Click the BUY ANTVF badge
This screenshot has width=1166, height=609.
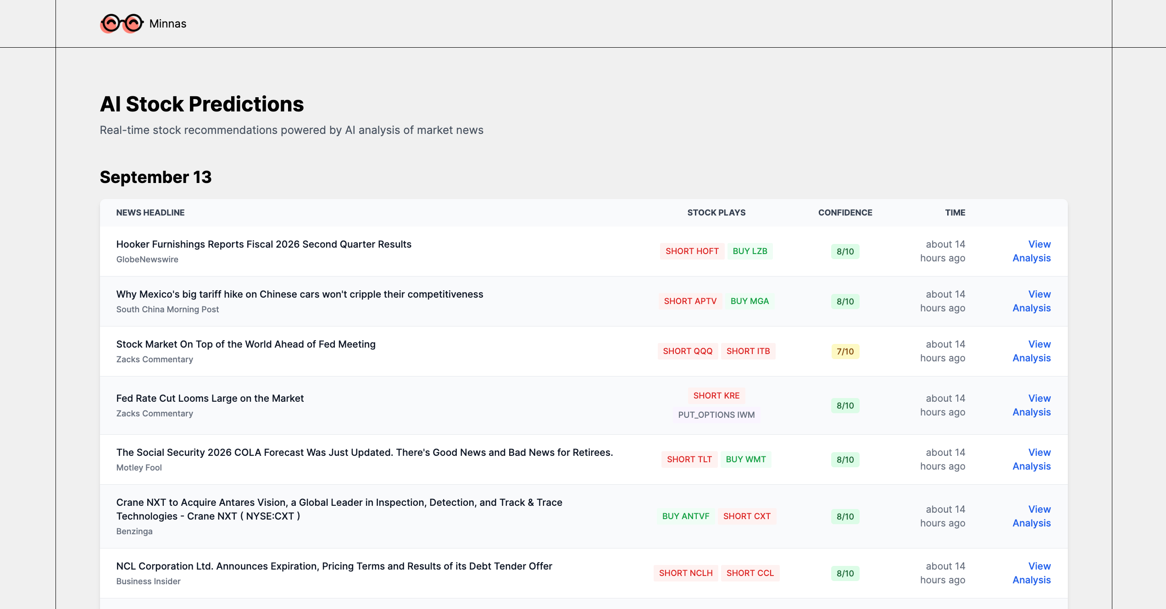point(685,516)
